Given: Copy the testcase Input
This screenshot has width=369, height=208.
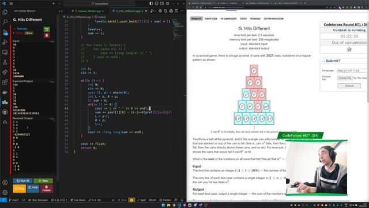Looking at the screenshot, I should pos(51,41).
